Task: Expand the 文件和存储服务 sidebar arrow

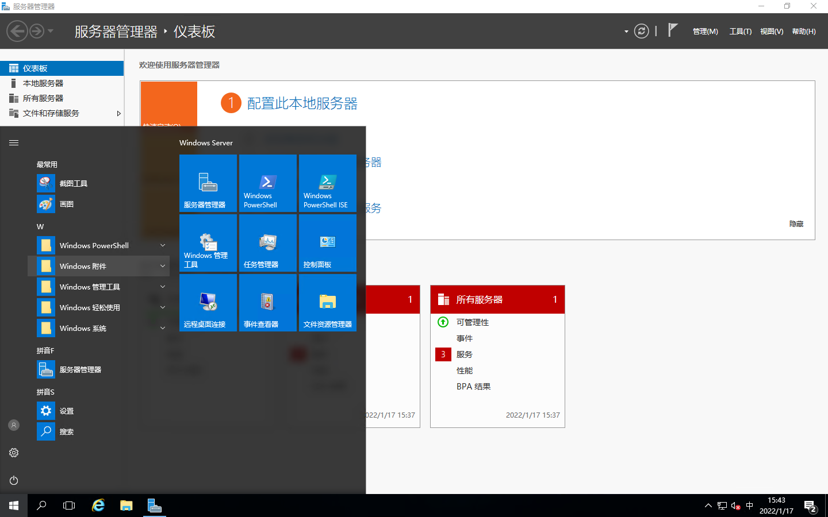Action: point(118,113)
